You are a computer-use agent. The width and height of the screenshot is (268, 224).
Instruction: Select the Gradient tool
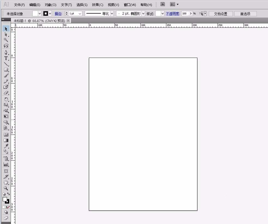pos(6,140)
